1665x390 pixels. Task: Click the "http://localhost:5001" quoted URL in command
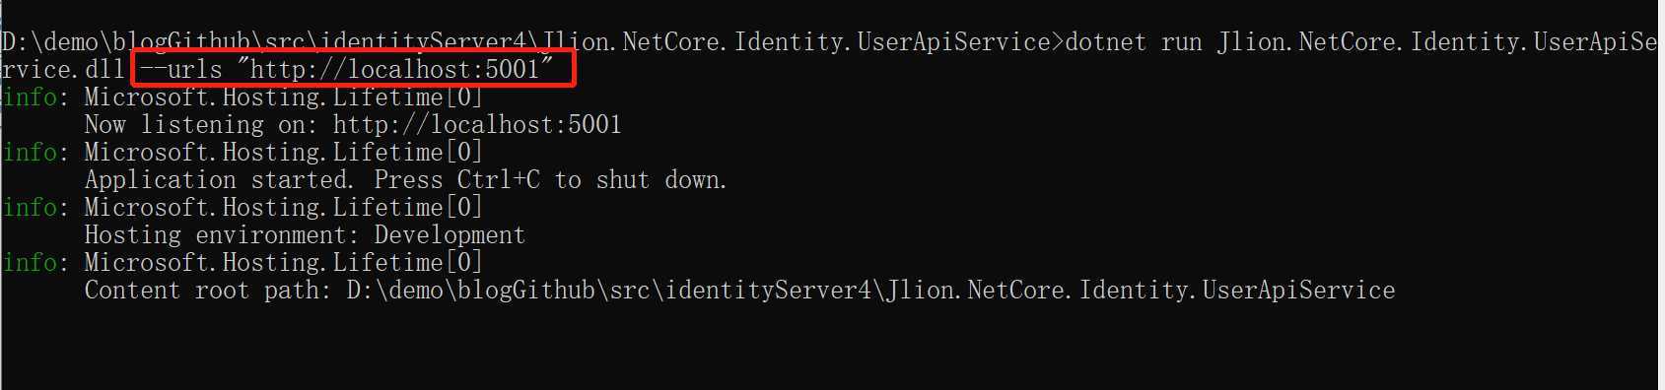pyautogui.click(x=394, y=69)
